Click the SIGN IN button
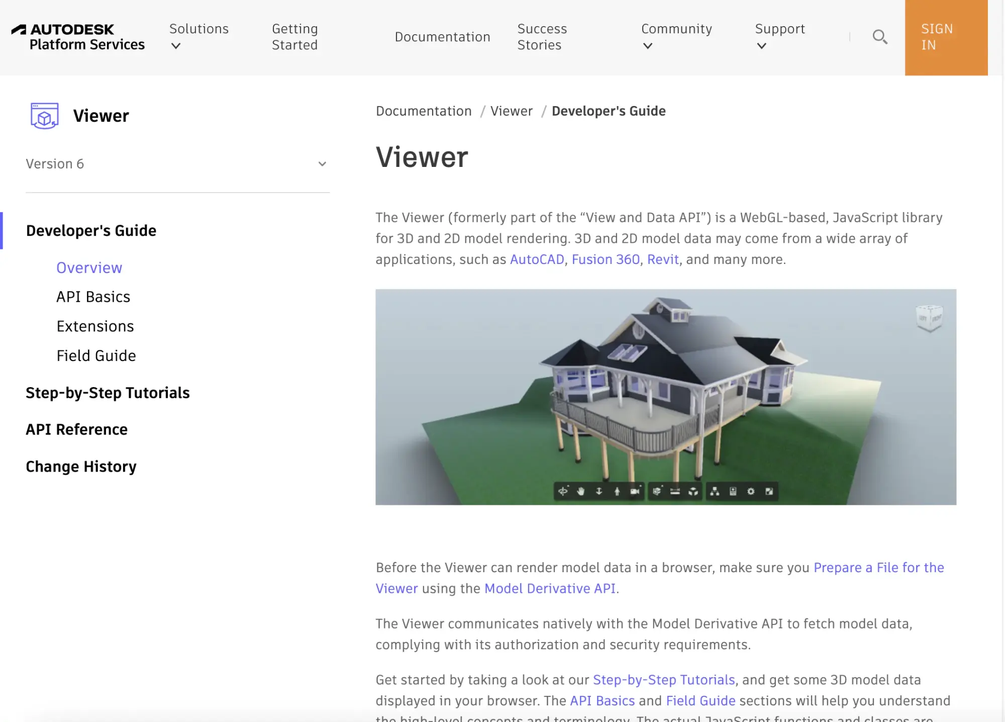The height and width of the screenshot is (722, 1005). (x=946, y=38)
